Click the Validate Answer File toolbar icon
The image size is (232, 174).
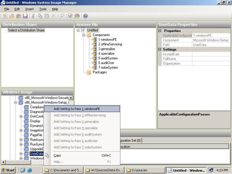[70, 16]
